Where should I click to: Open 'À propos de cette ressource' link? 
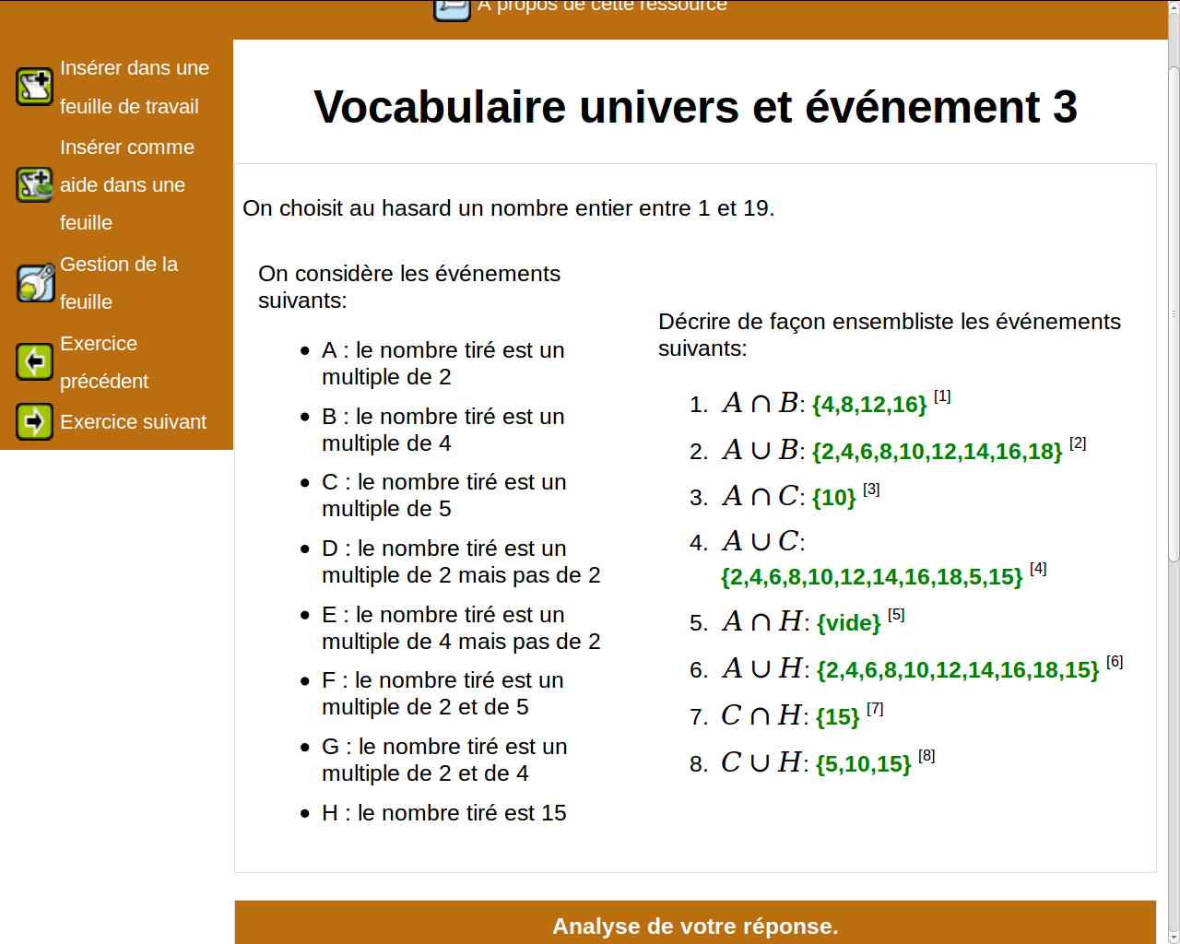tap(602, 6)
